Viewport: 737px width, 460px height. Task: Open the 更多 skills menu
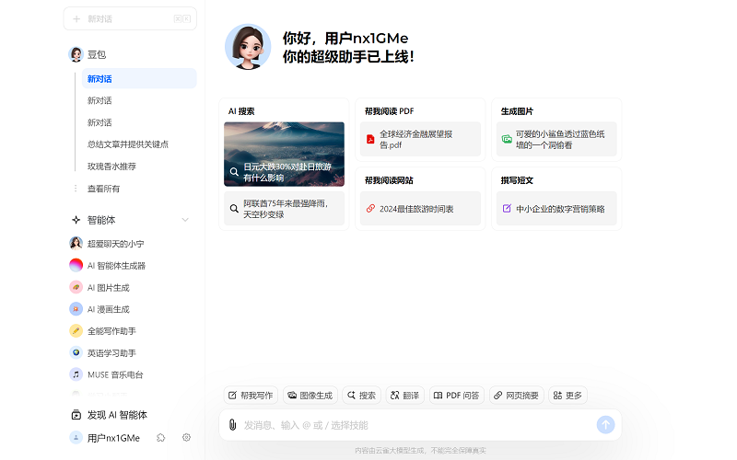pyautogui.click(x=567, y=395)
